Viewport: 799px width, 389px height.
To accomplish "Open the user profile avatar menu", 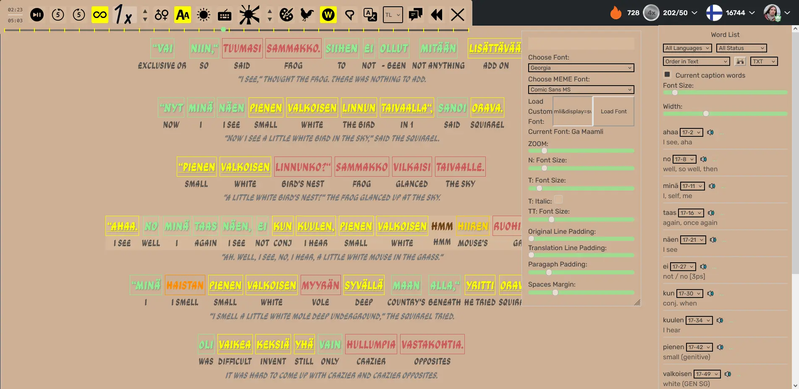I will point(772,13).
